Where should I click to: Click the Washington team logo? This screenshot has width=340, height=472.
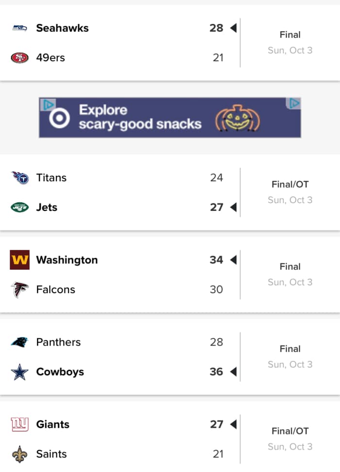tap(19, 260)
